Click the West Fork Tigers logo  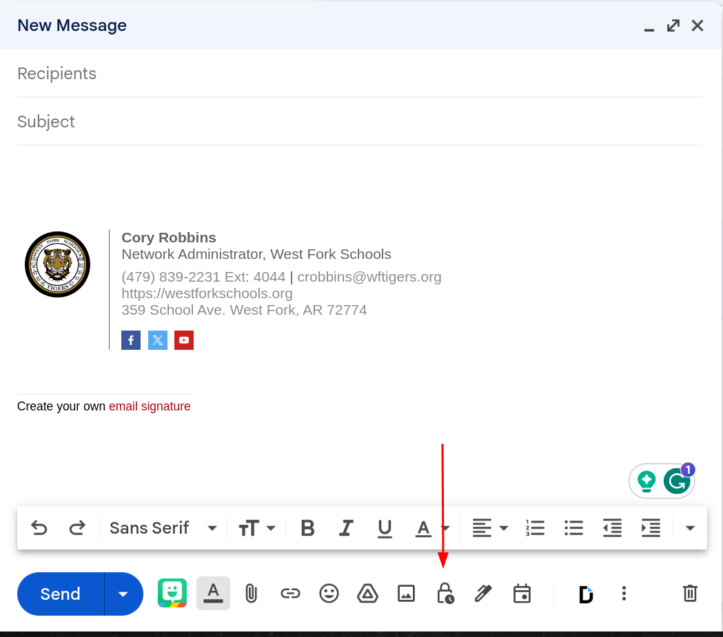(58, 264)
